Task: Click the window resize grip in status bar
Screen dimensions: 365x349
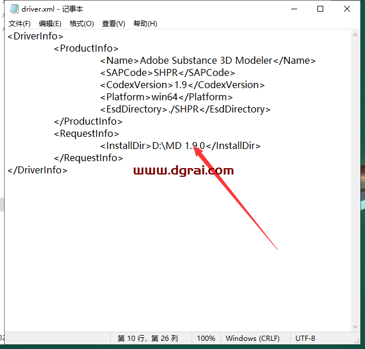Action: point(357,341)
